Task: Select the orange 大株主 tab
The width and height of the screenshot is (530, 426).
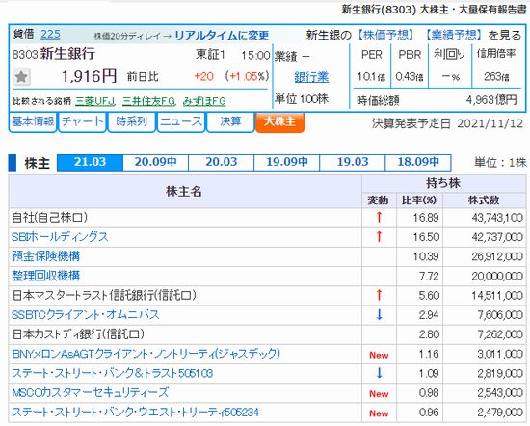Action: pos(279,121)
